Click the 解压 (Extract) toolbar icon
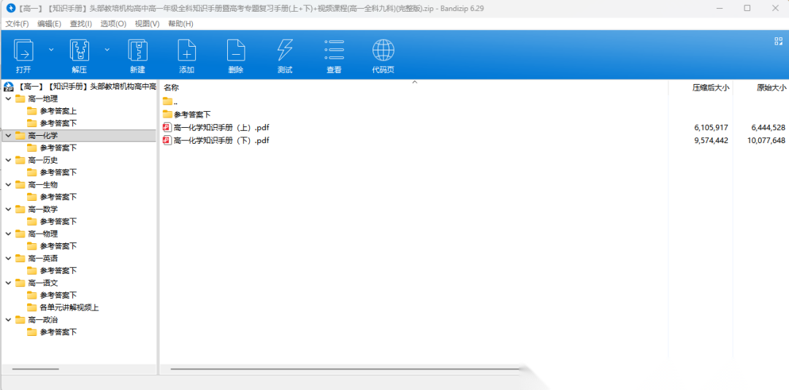 point(79,51)
